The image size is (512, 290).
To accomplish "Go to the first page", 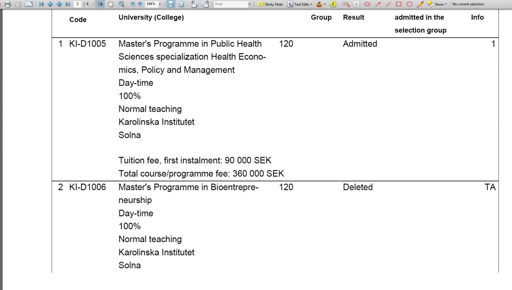I will [41, 4].
